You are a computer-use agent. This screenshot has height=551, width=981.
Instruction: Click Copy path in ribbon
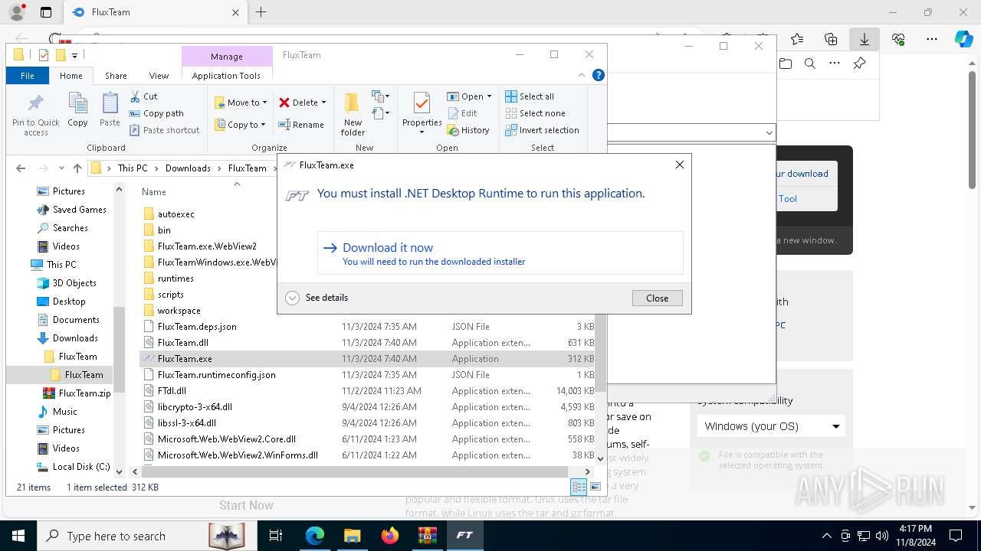click(156, 113)
